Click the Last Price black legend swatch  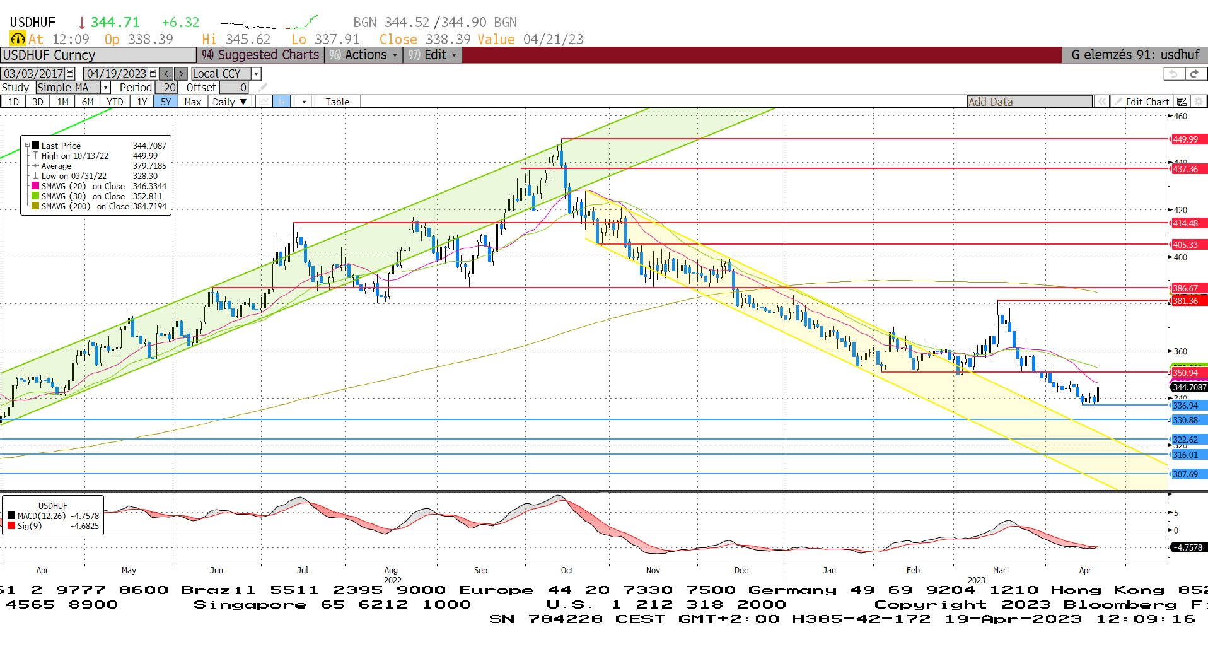[x=35, y=146]
